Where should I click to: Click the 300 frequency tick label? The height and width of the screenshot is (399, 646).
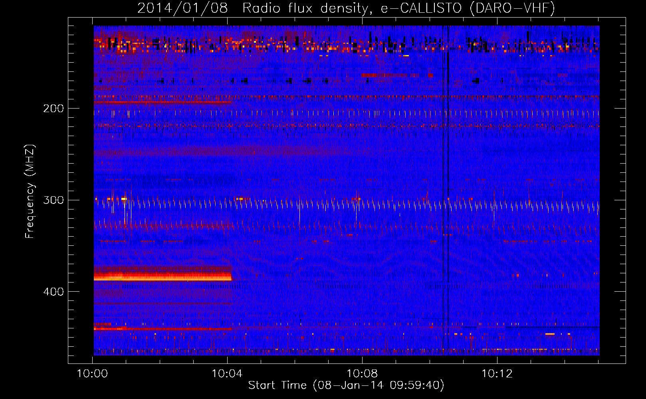pos(54,200)
